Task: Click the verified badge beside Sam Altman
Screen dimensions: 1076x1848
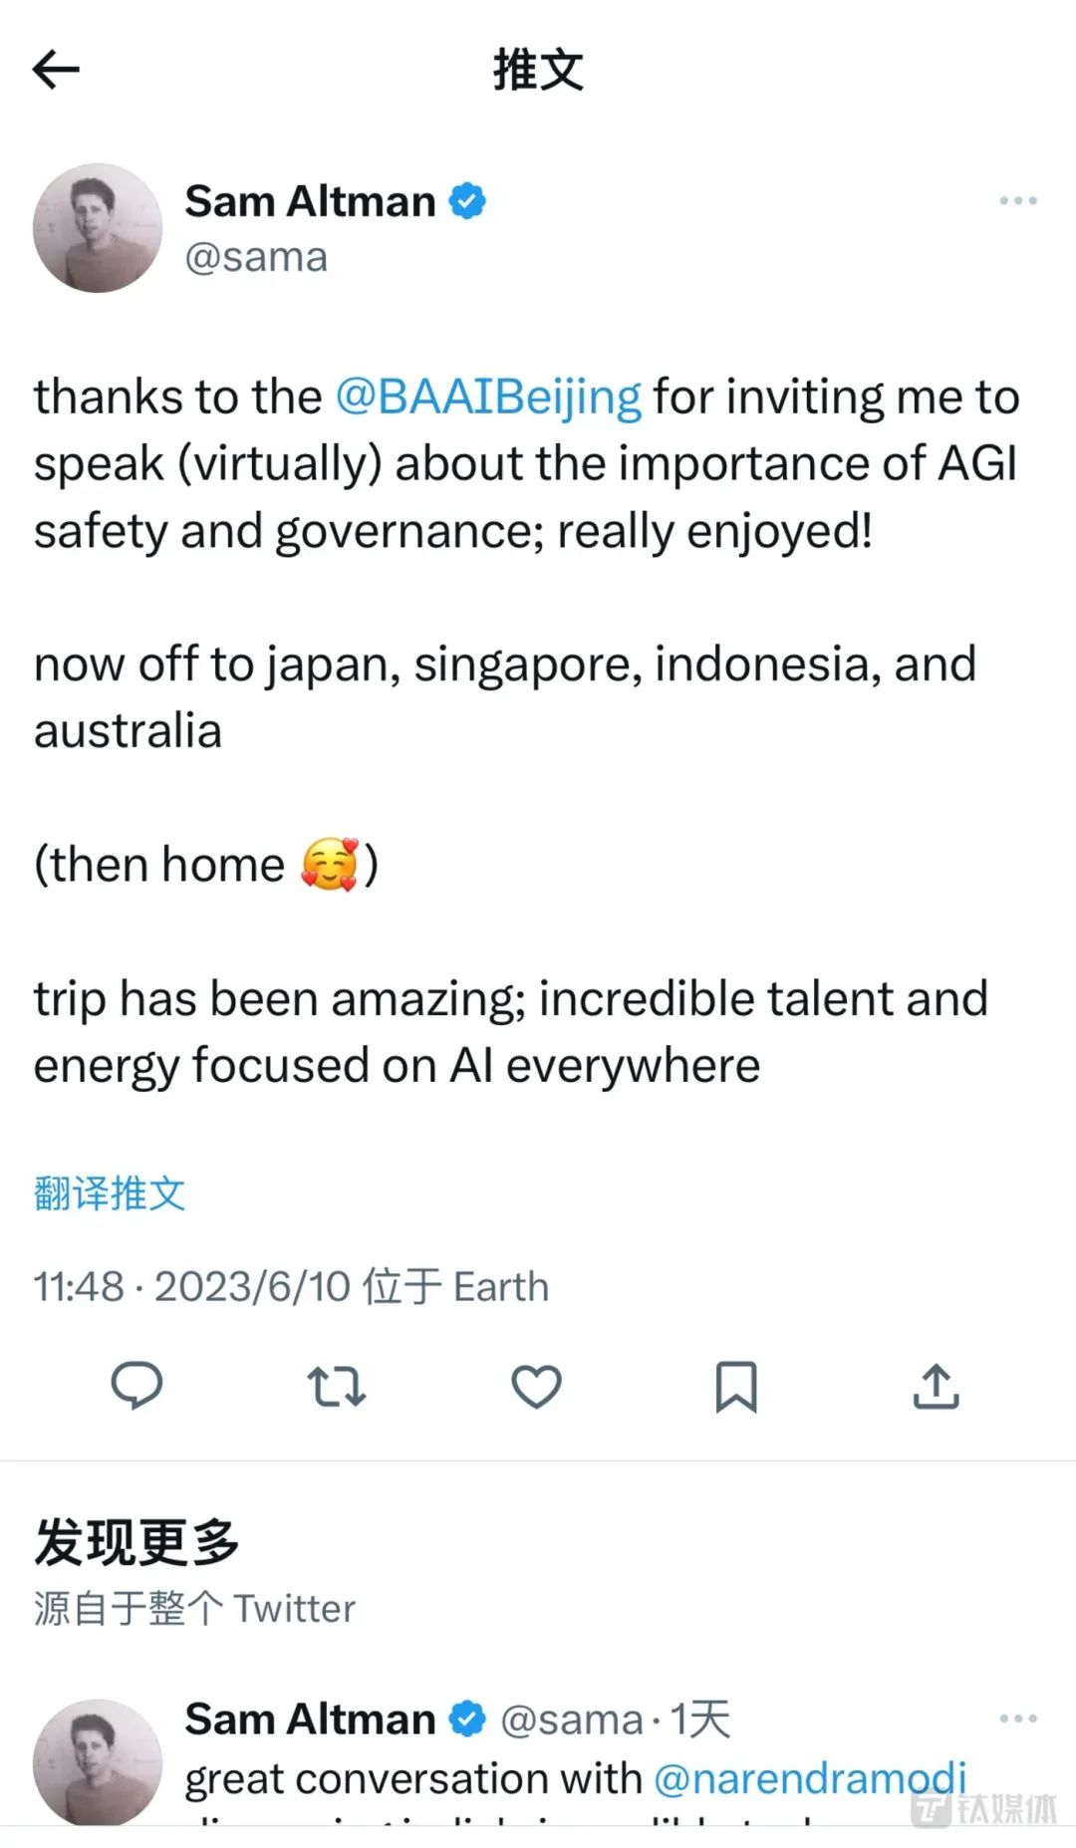Action: [467, 201]
